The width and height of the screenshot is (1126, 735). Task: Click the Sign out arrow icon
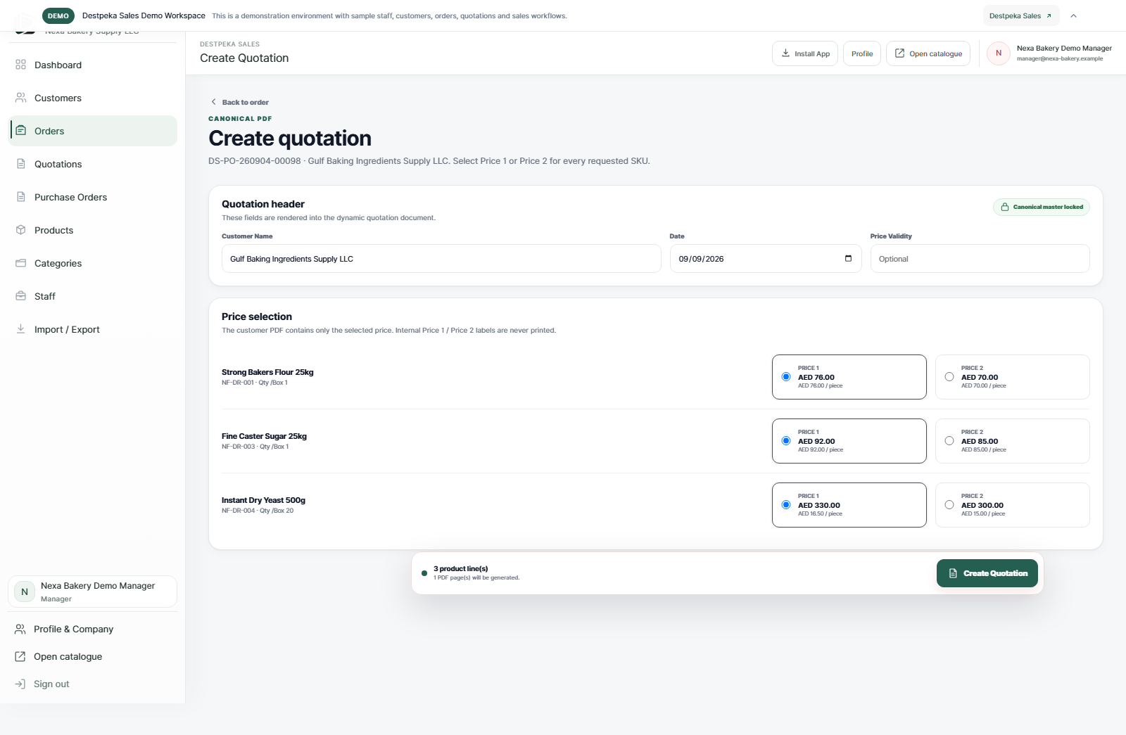point(20,684)
